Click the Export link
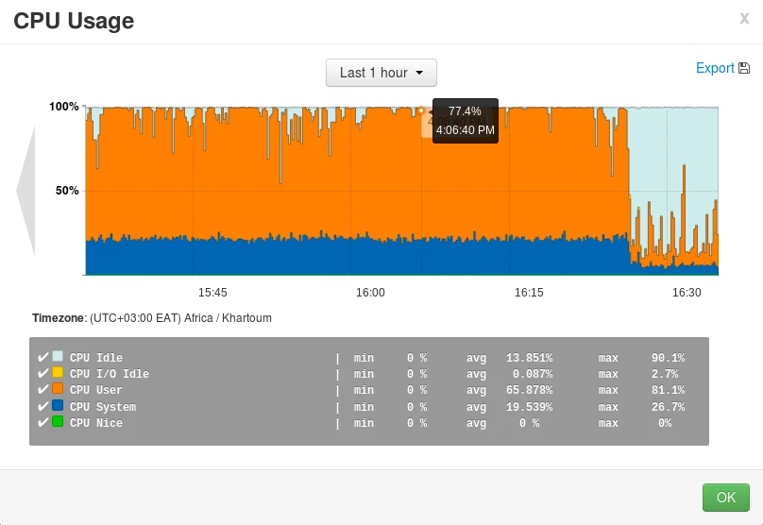The height and width of the screenshot is (525, 763). (715, 68)
